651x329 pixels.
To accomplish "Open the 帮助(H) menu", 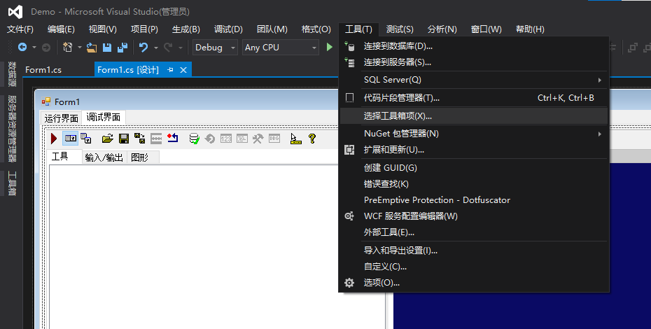I will [530, 29].
